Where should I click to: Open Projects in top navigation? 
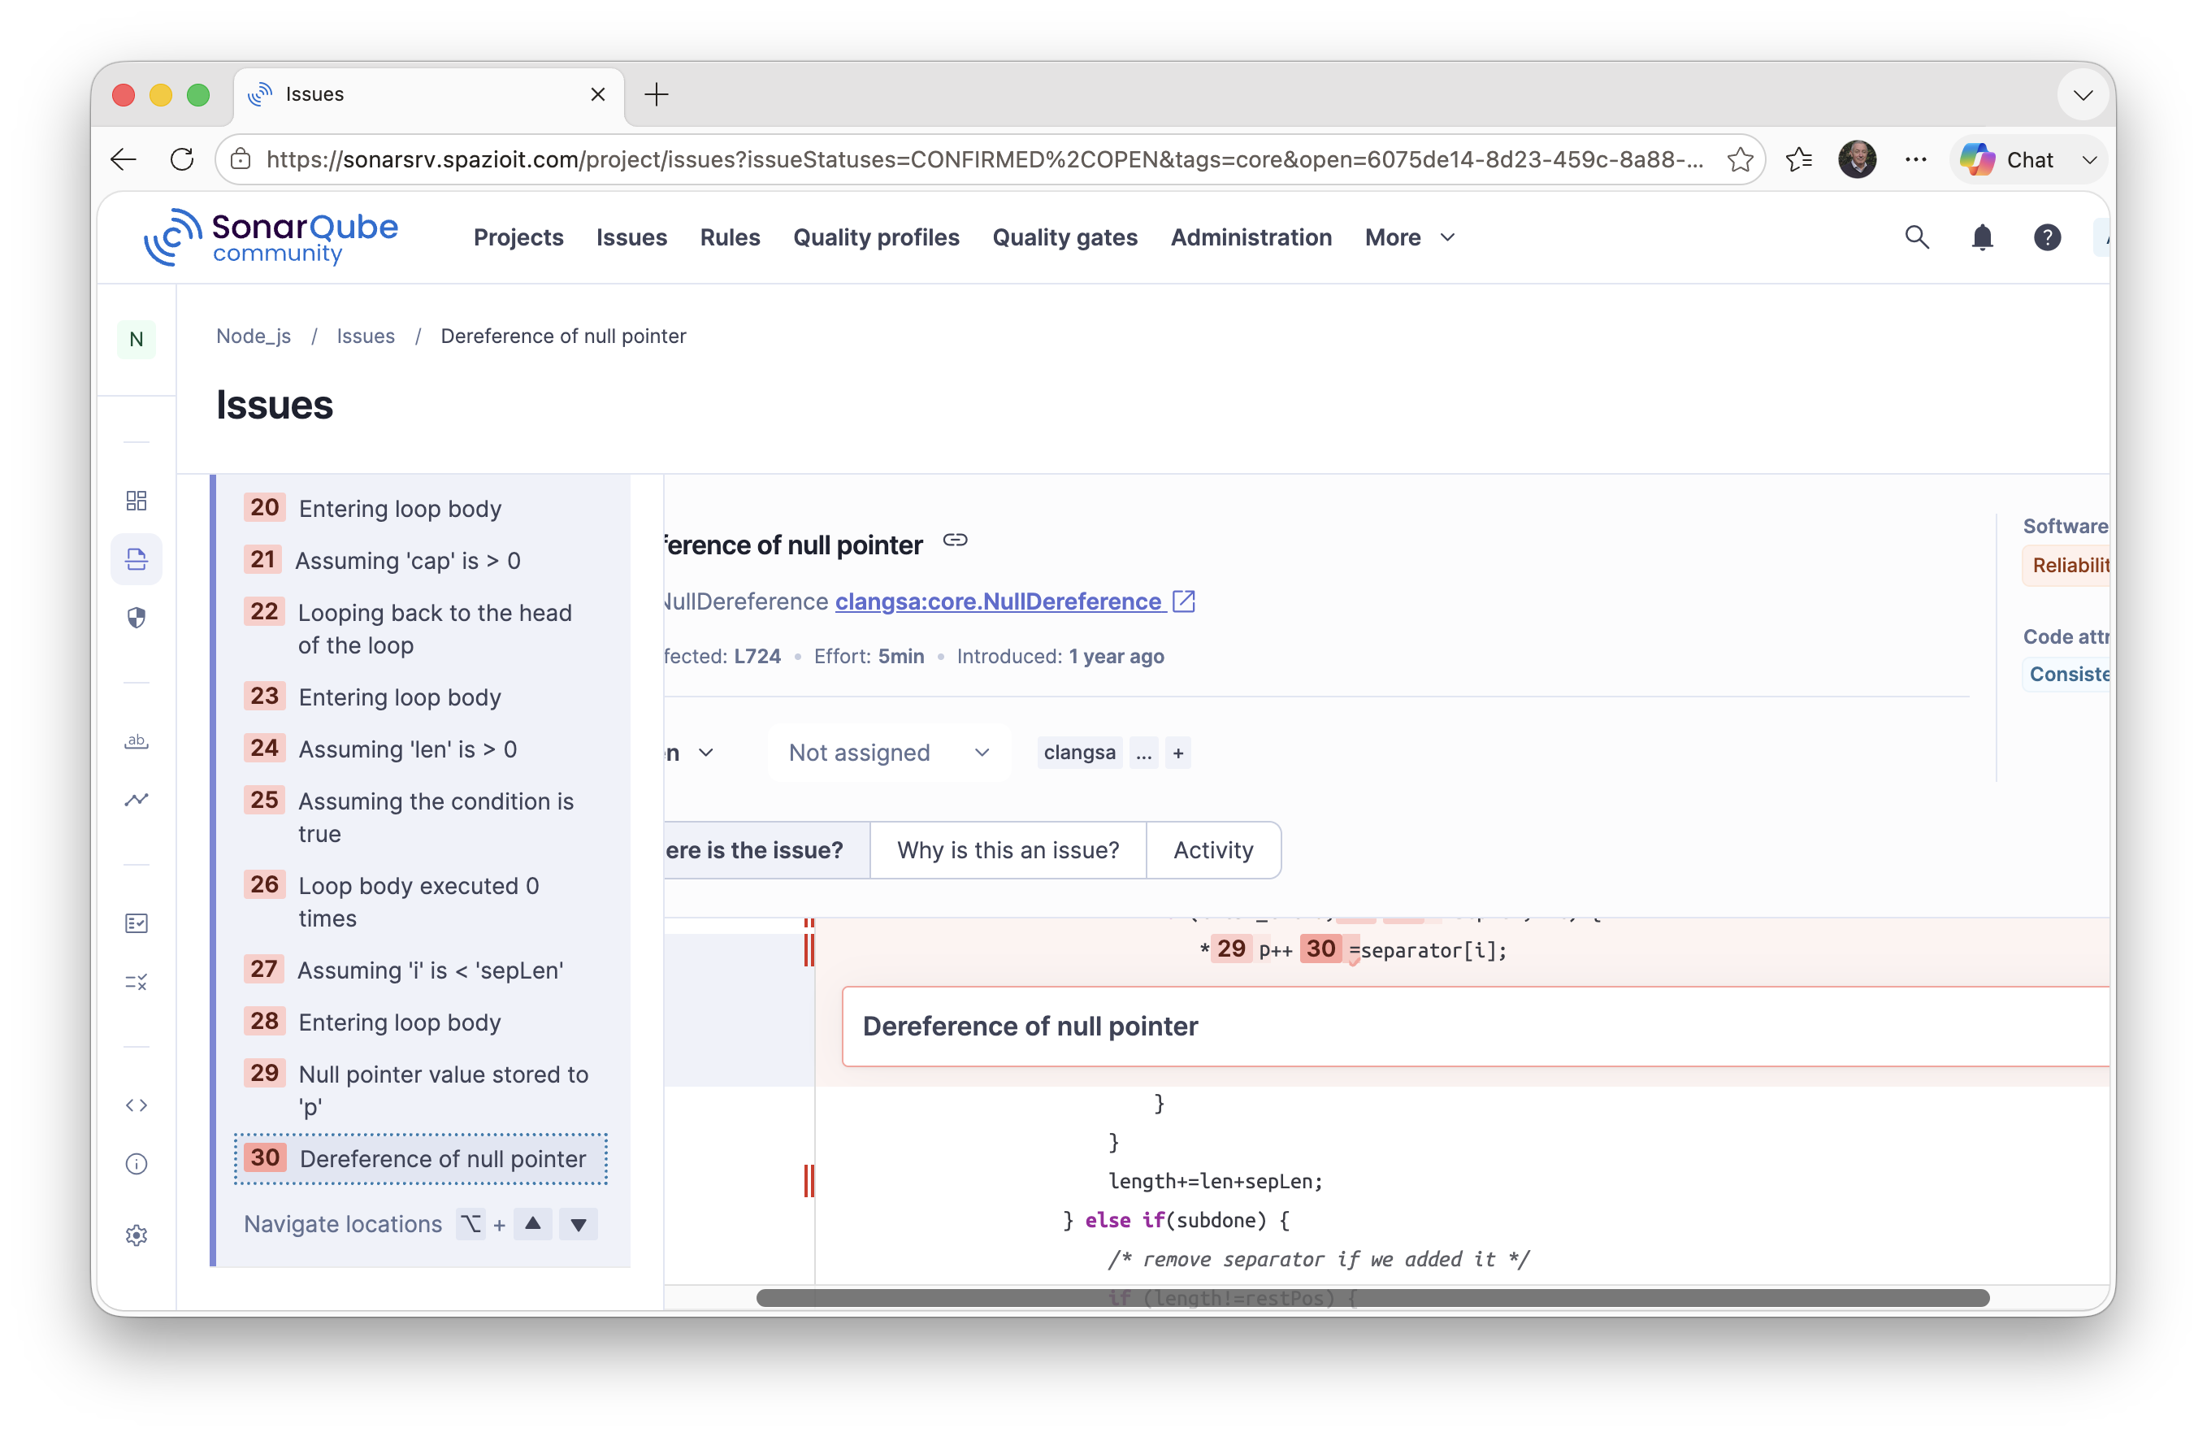(518, 237)
